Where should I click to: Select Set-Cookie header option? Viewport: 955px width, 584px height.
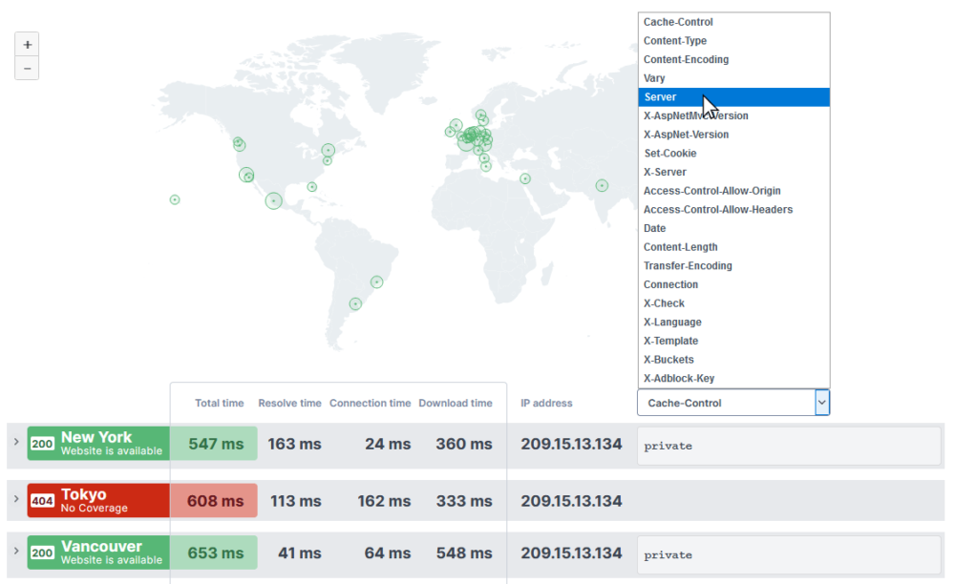click(669, 154)
